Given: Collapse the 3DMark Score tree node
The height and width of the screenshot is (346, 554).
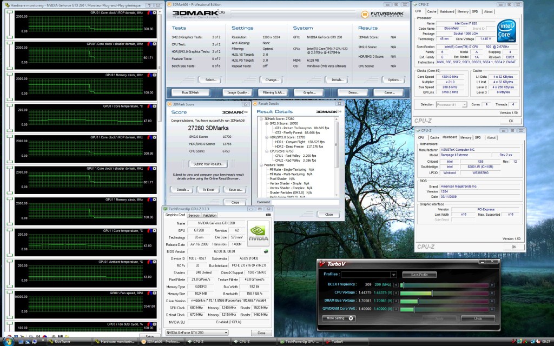Looking at the screenshot, I should (x=261, y=119).
